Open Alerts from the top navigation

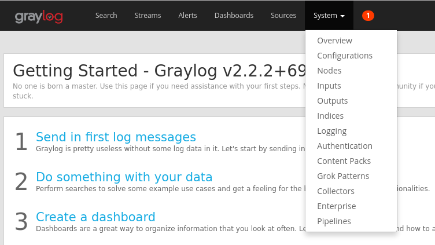coord(187,16)
